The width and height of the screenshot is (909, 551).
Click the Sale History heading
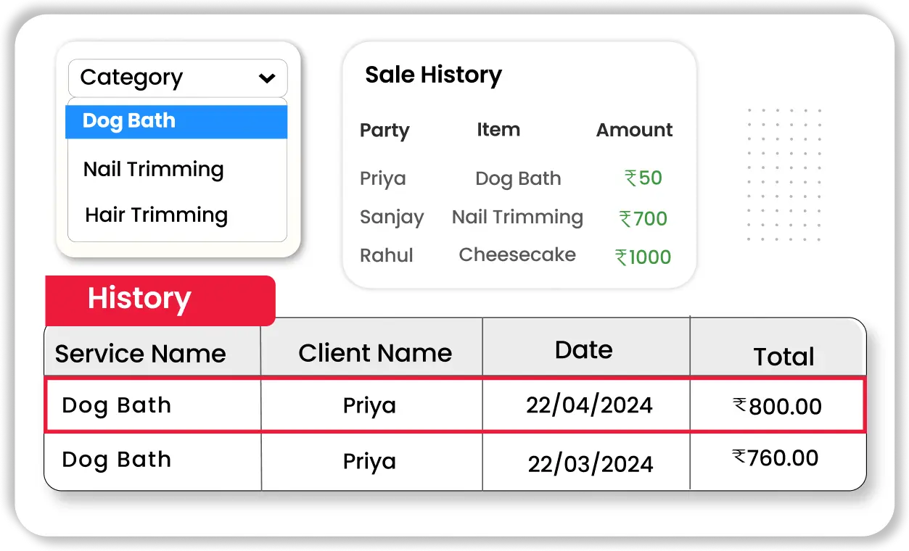433,75
